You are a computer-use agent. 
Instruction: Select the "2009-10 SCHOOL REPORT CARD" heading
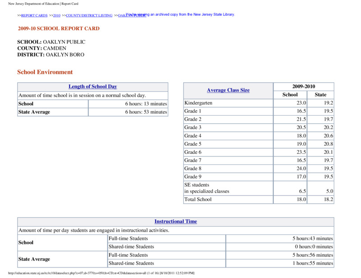(x=59, y=28)
